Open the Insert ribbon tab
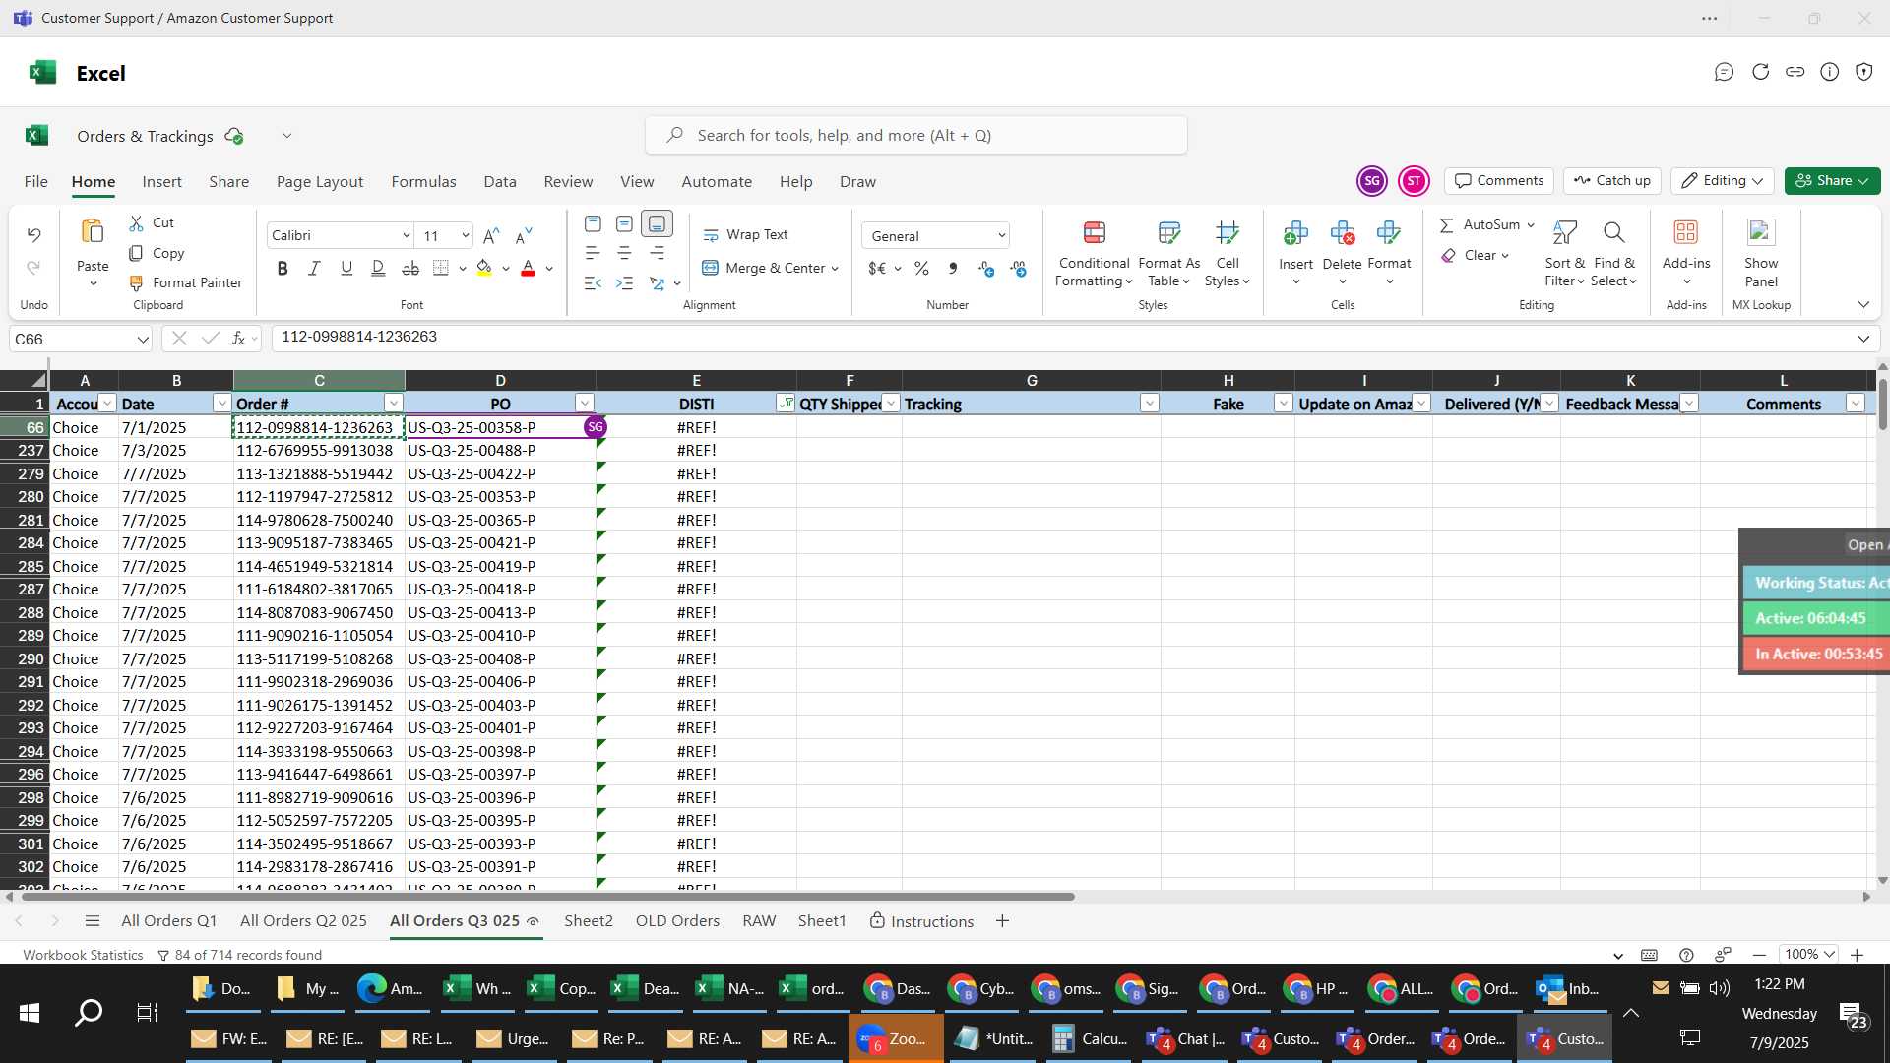Screen dimensions: 1890x1063 coord(161,181)
